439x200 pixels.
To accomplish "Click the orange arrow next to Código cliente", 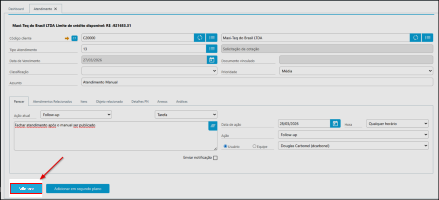I will (x=67, y=38).
